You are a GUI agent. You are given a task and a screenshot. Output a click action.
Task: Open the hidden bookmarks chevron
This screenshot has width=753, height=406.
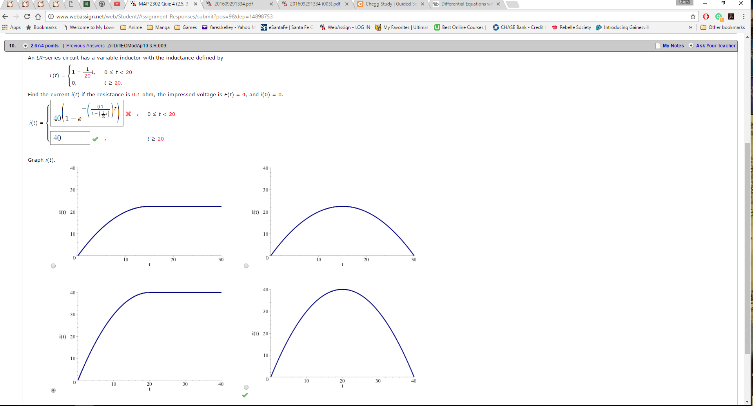click(x=691, y=27)
